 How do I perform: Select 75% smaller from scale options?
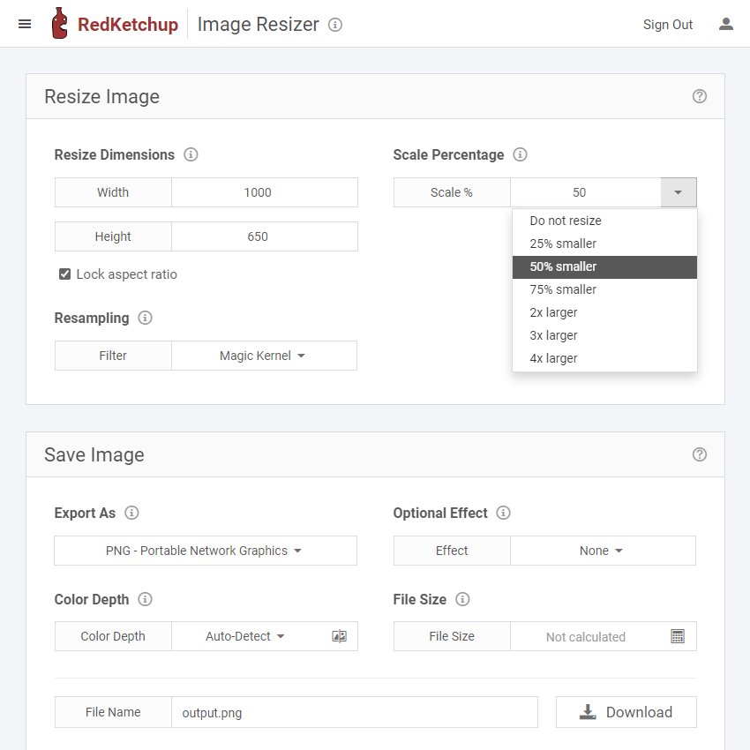[x=563, y=289]
